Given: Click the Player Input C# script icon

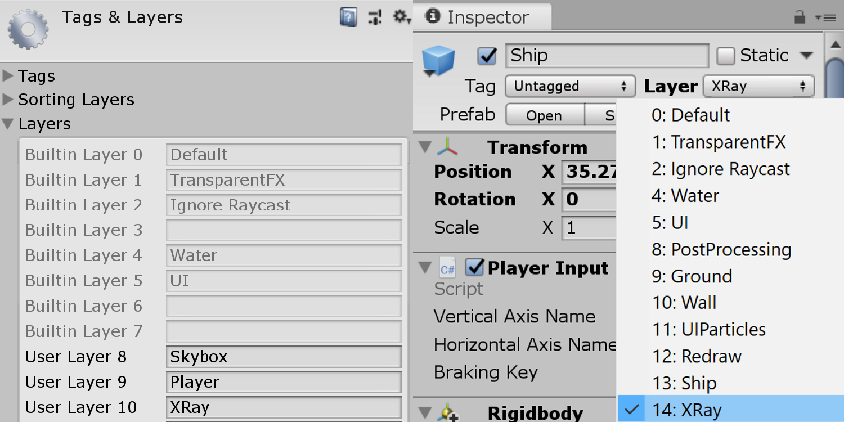Looking at the screenshot, I should pyautogui.click(x=448, y=269).
